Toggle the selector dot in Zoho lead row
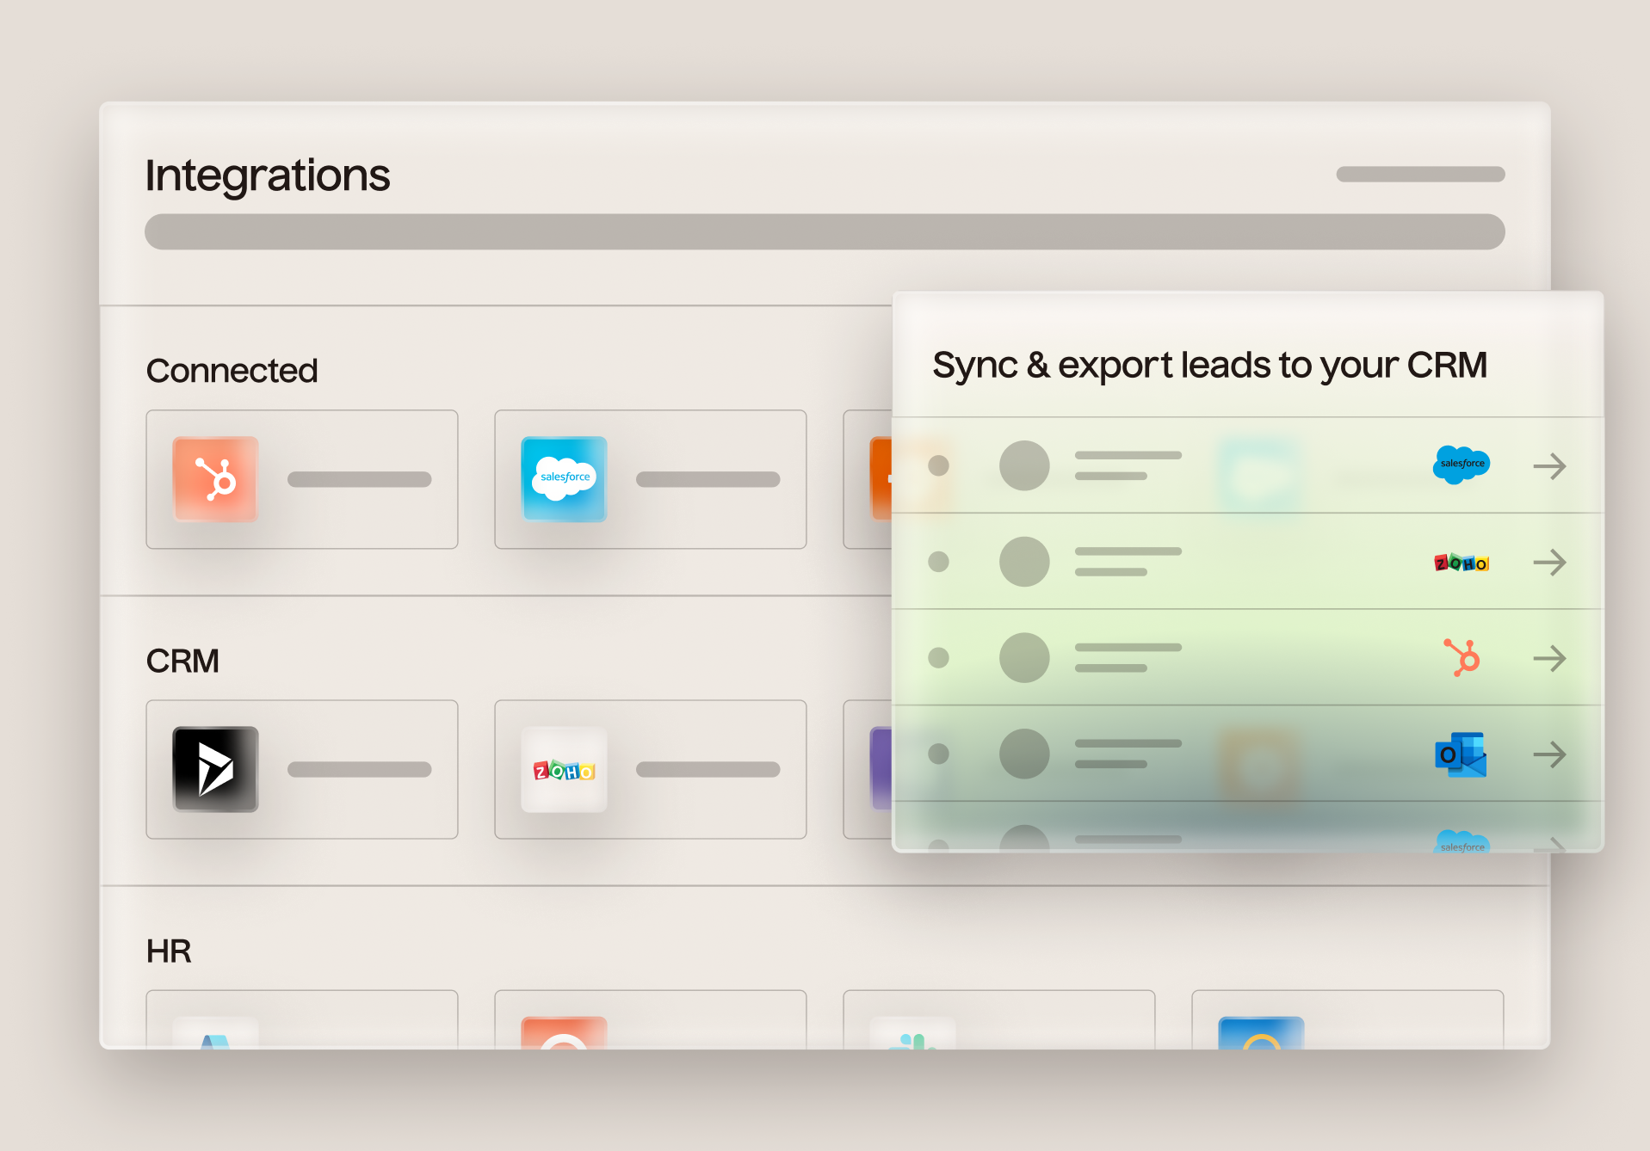Viewport: 1650px width, 1151px height. coord(938,562)
